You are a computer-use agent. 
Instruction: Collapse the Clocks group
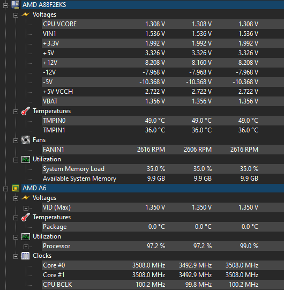tap(16, 256)
